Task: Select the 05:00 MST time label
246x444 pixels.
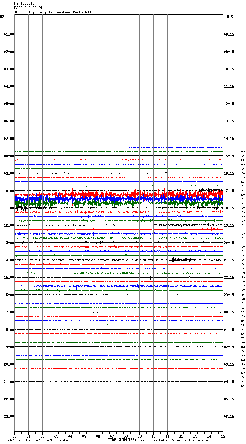Action: coord(9,104)
